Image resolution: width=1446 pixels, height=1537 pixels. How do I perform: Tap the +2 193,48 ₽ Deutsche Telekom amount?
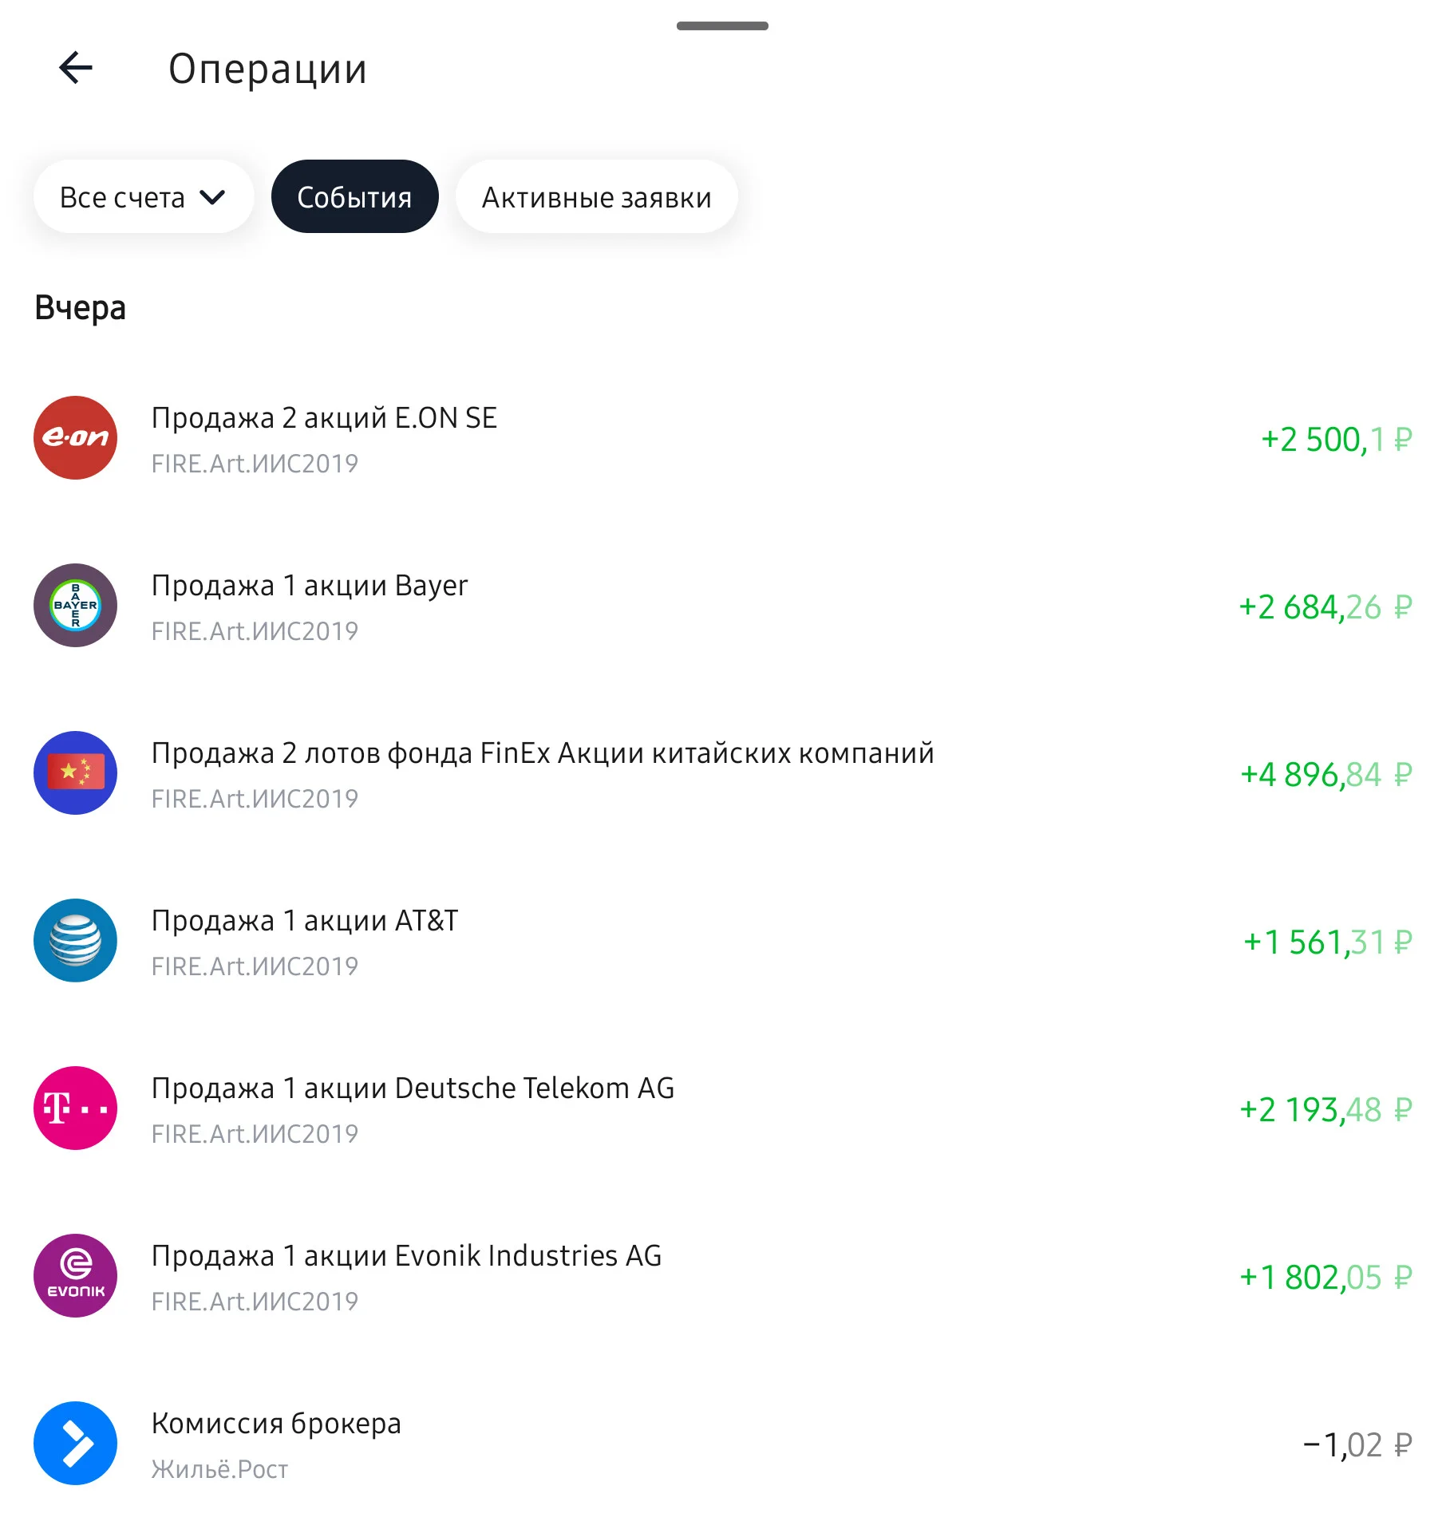(x=1325, y=1109)
